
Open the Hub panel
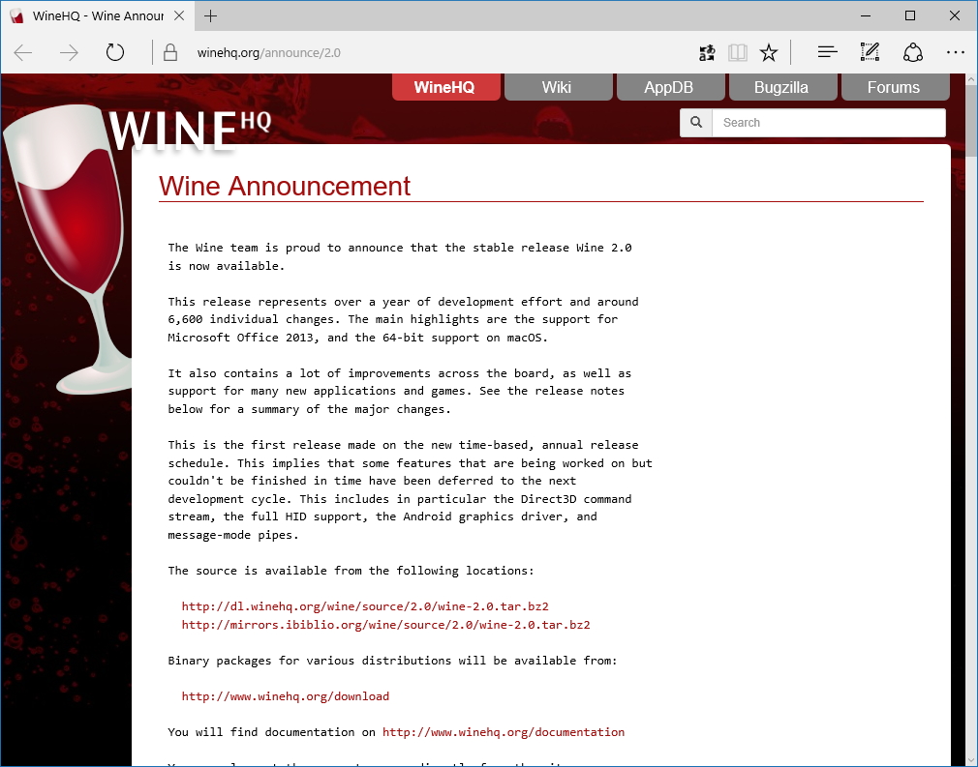[x=827, y=51]
